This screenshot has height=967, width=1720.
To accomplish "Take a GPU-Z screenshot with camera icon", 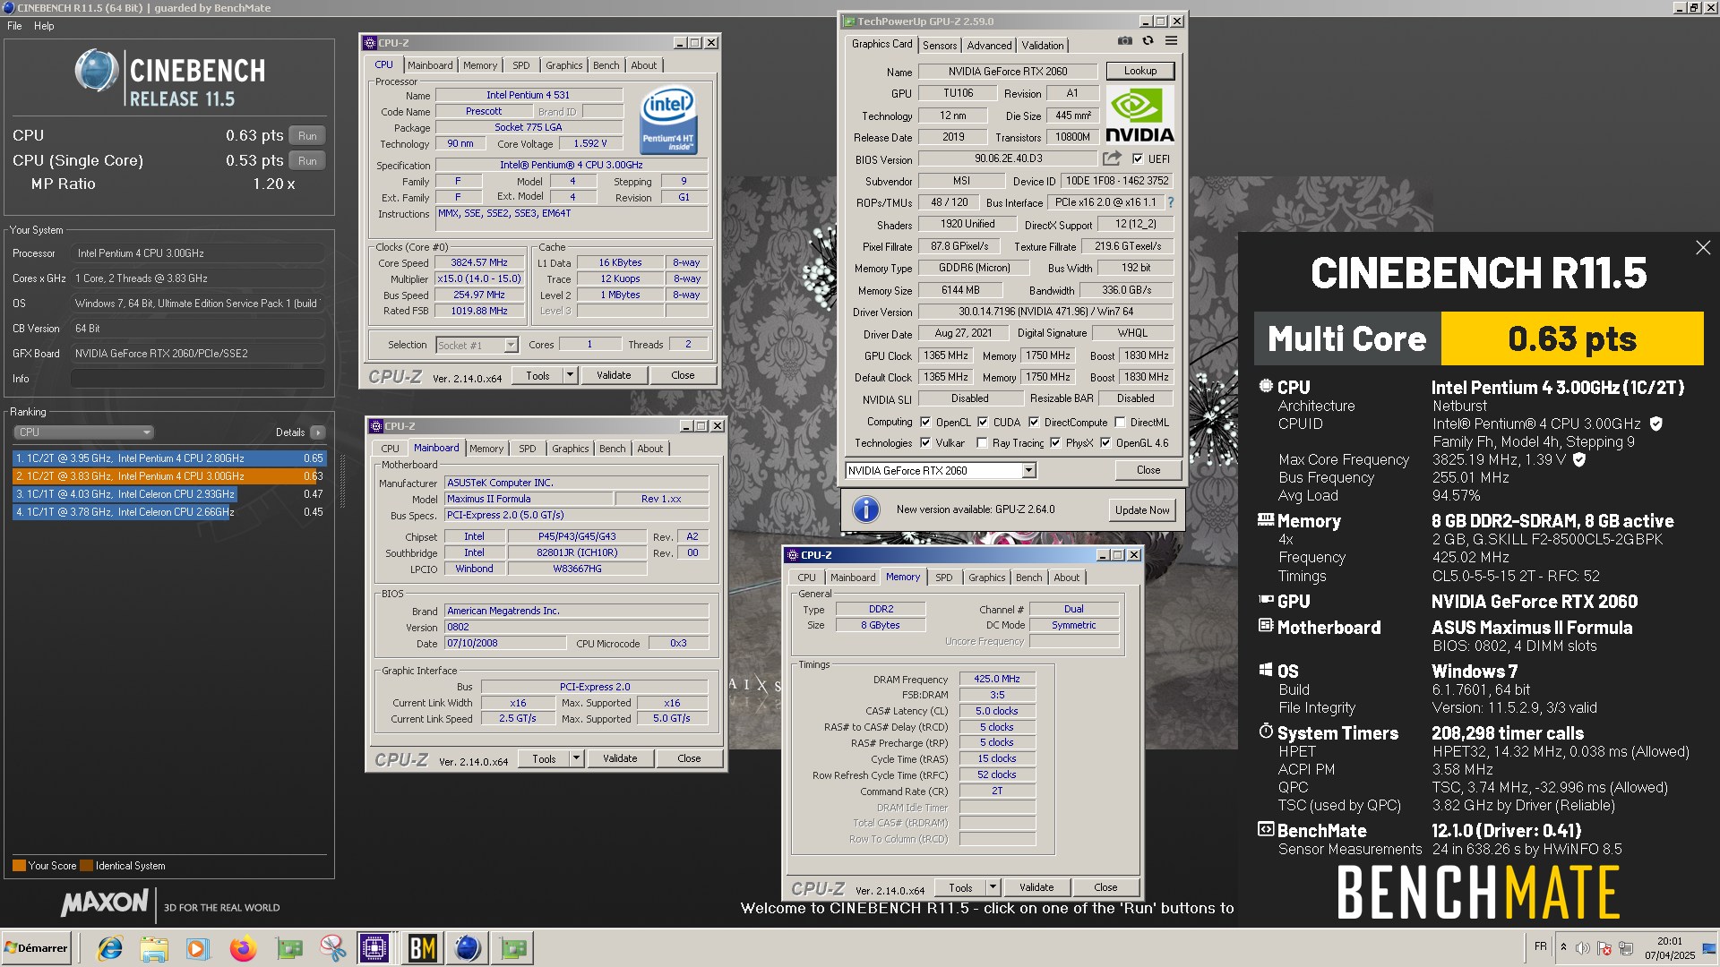I will (1124, 41).
